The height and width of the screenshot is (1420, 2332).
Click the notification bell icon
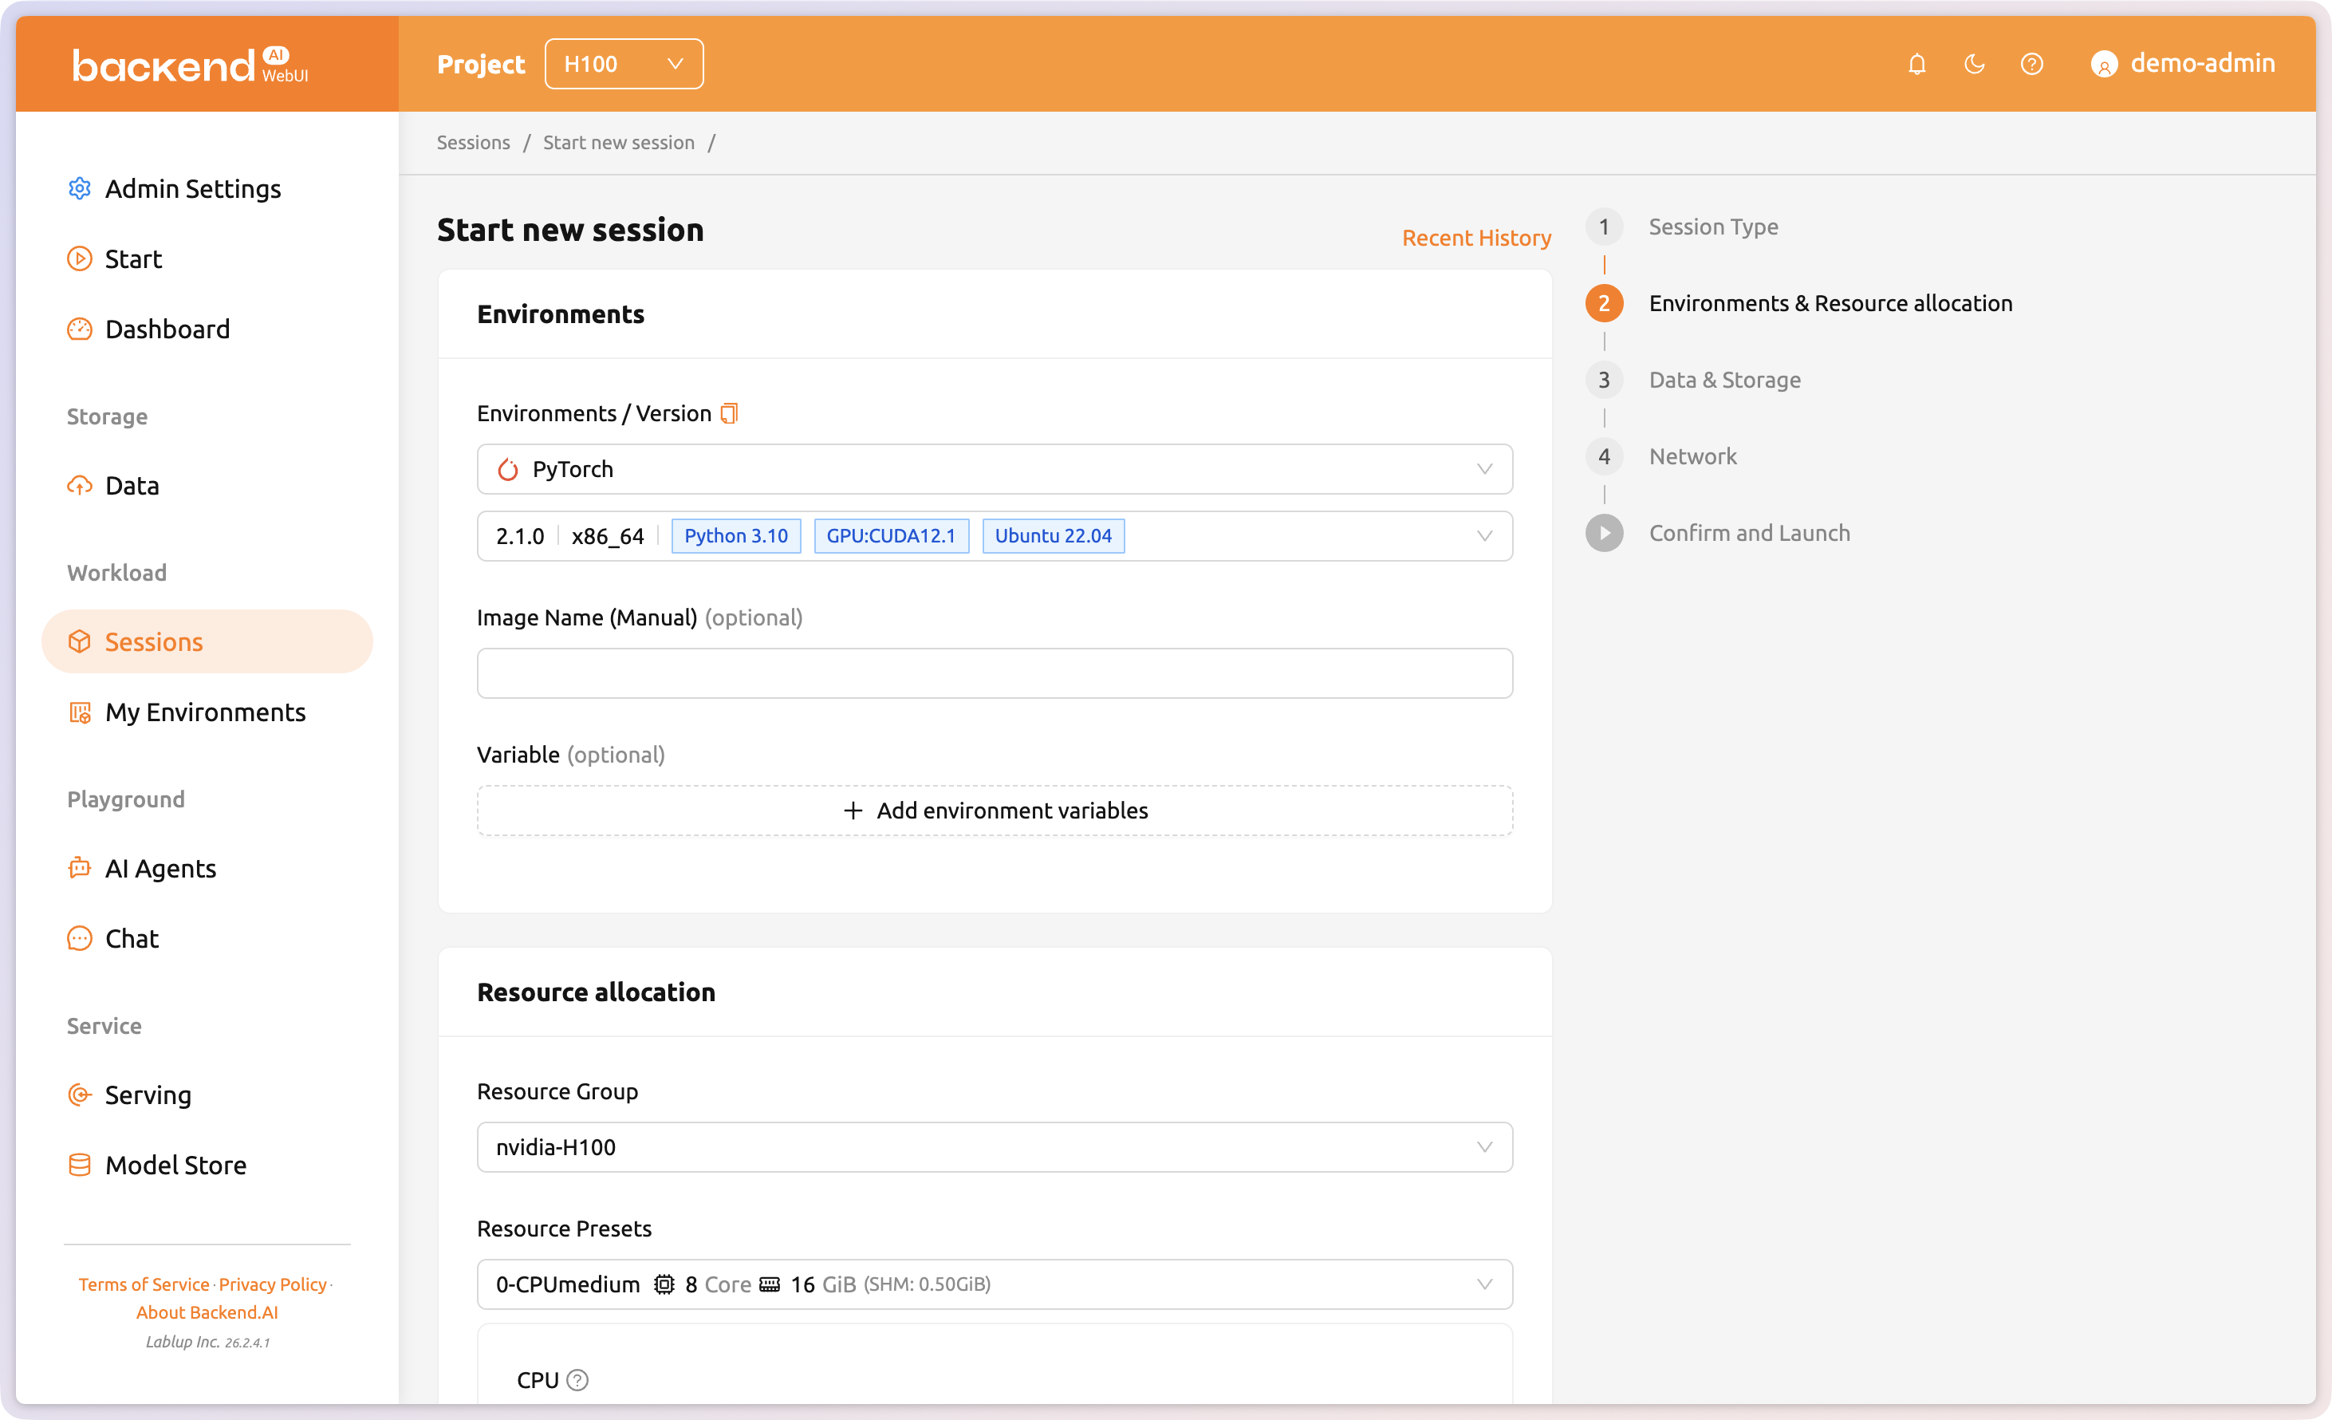point(1916,65)
